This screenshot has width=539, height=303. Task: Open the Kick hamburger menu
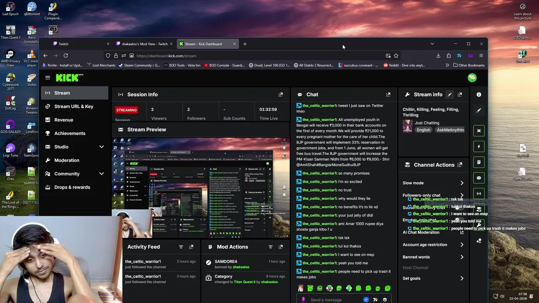point(48,78)
